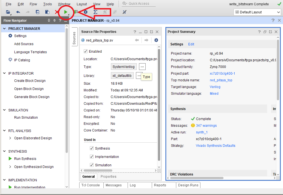The width and height of the screenshot is (283, 195).
Task: Click Add Sources in Flow Navigator
Action: click(x=24, y=44)
